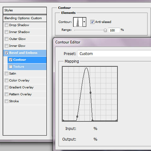The height and width of the screenshot is (151, 151).
Task: Select the lower-left curve control point
Action: point(77,116)
